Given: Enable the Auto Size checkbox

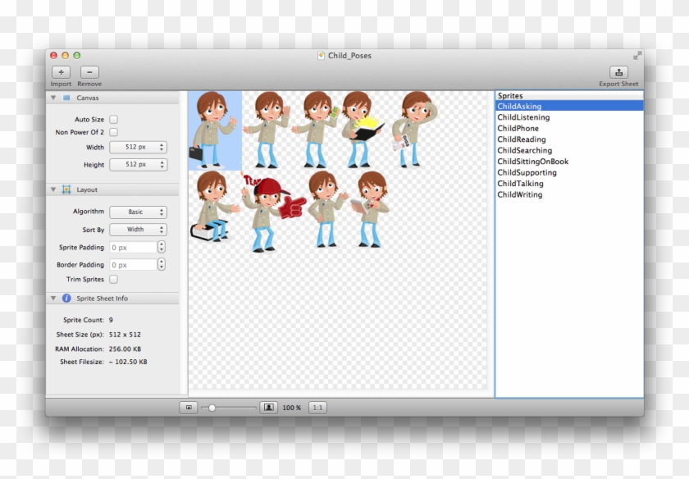Looking at the screenshot, I should [112, 118].
